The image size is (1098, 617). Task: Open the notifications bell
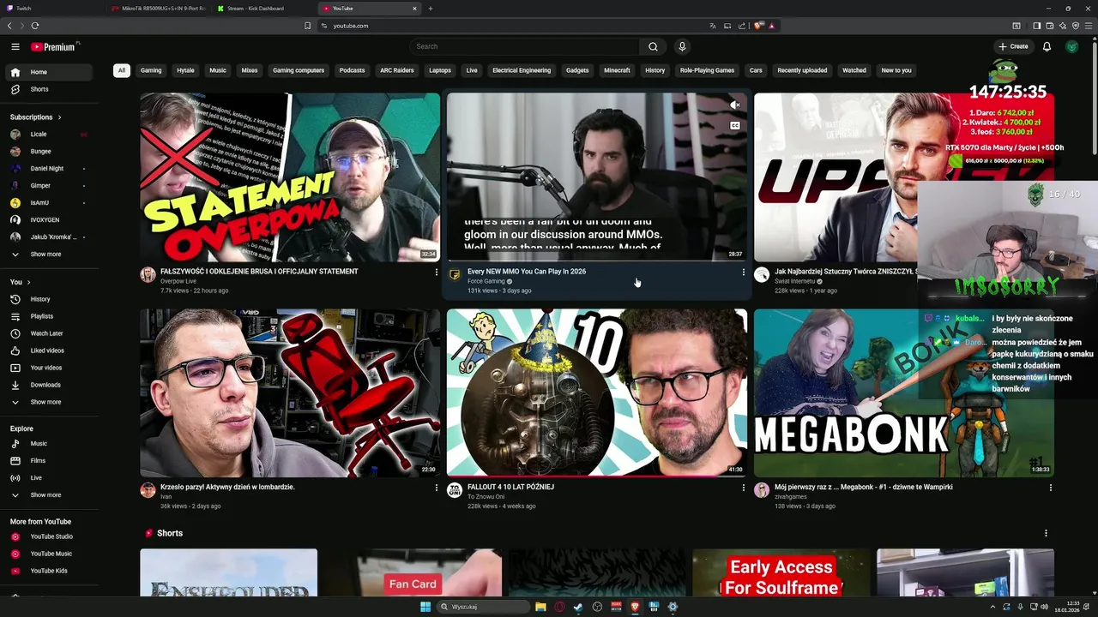(x=1047, y=46)
